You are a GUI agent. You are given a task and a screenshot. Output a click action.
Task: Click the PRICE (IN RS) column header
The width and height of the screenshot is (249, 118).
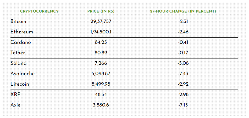(x=101, y=11)
